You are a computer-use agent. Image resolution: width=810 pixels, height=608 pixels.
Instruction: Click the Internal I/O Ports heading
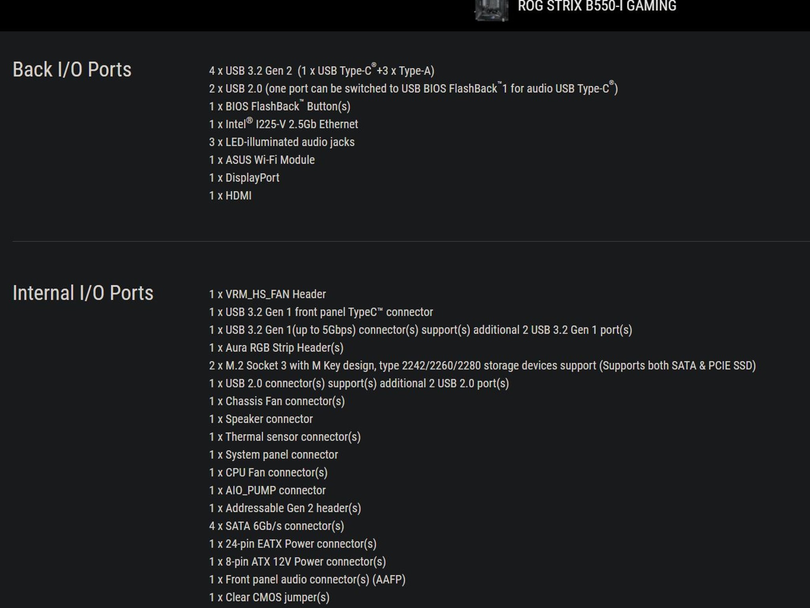pos(83,293)
